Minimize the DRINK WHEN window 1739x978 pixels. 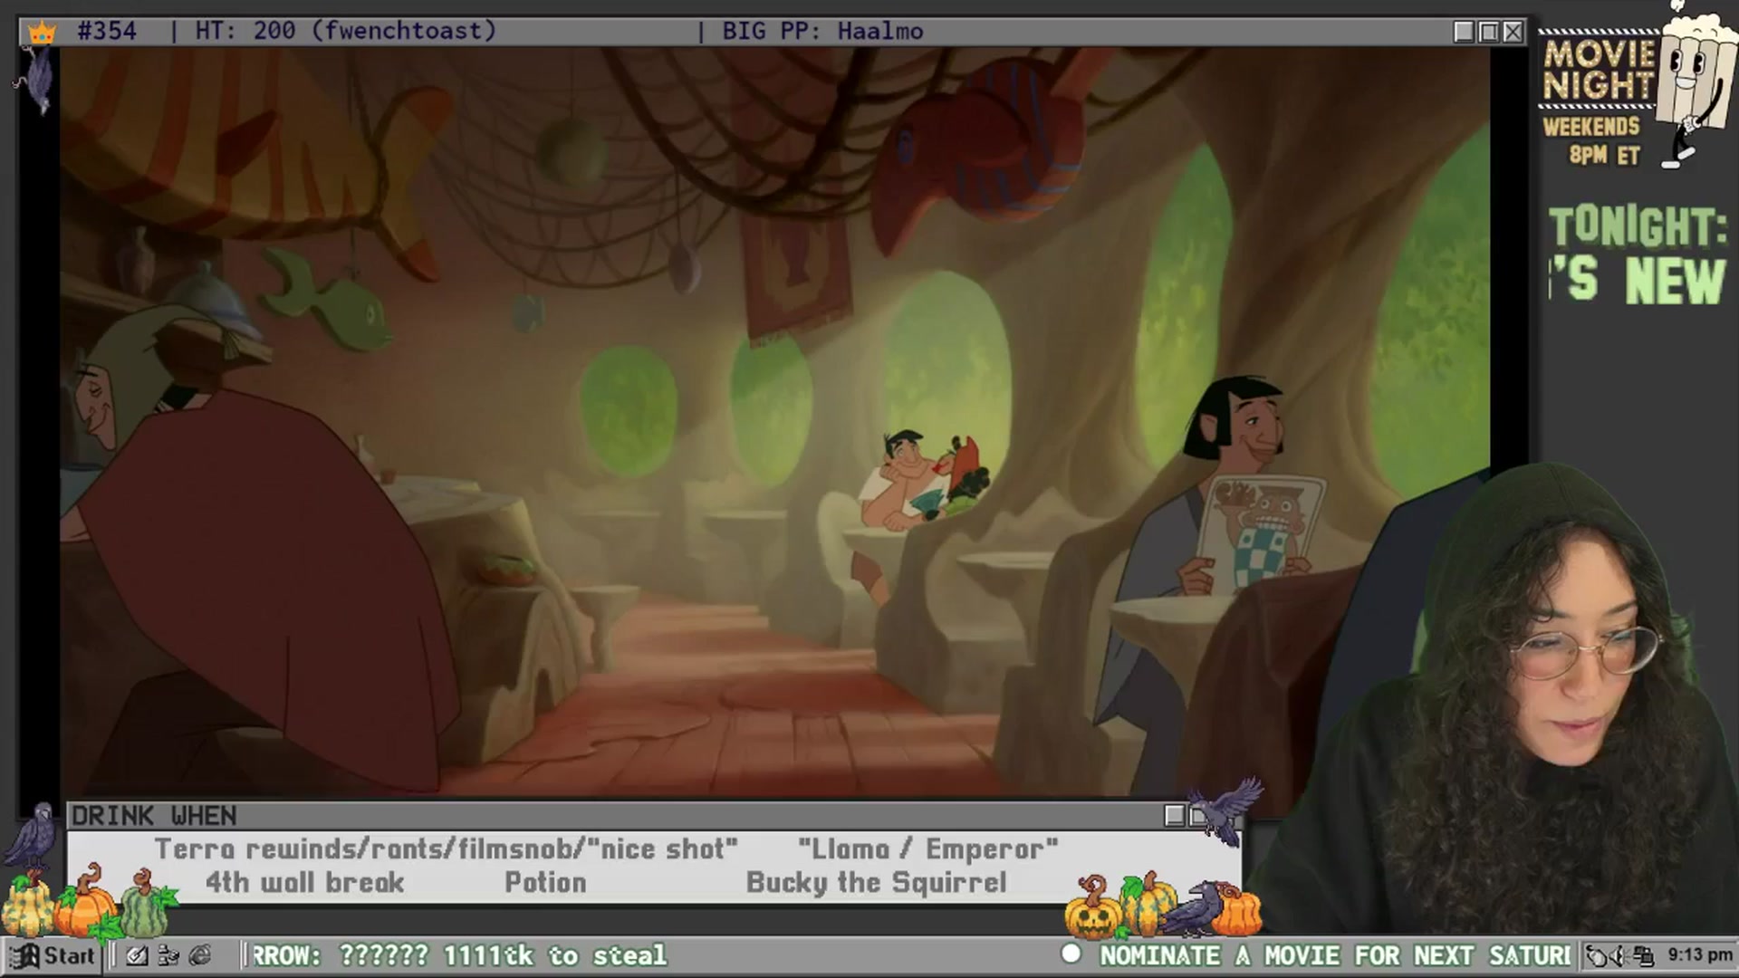click(1175, 816)
